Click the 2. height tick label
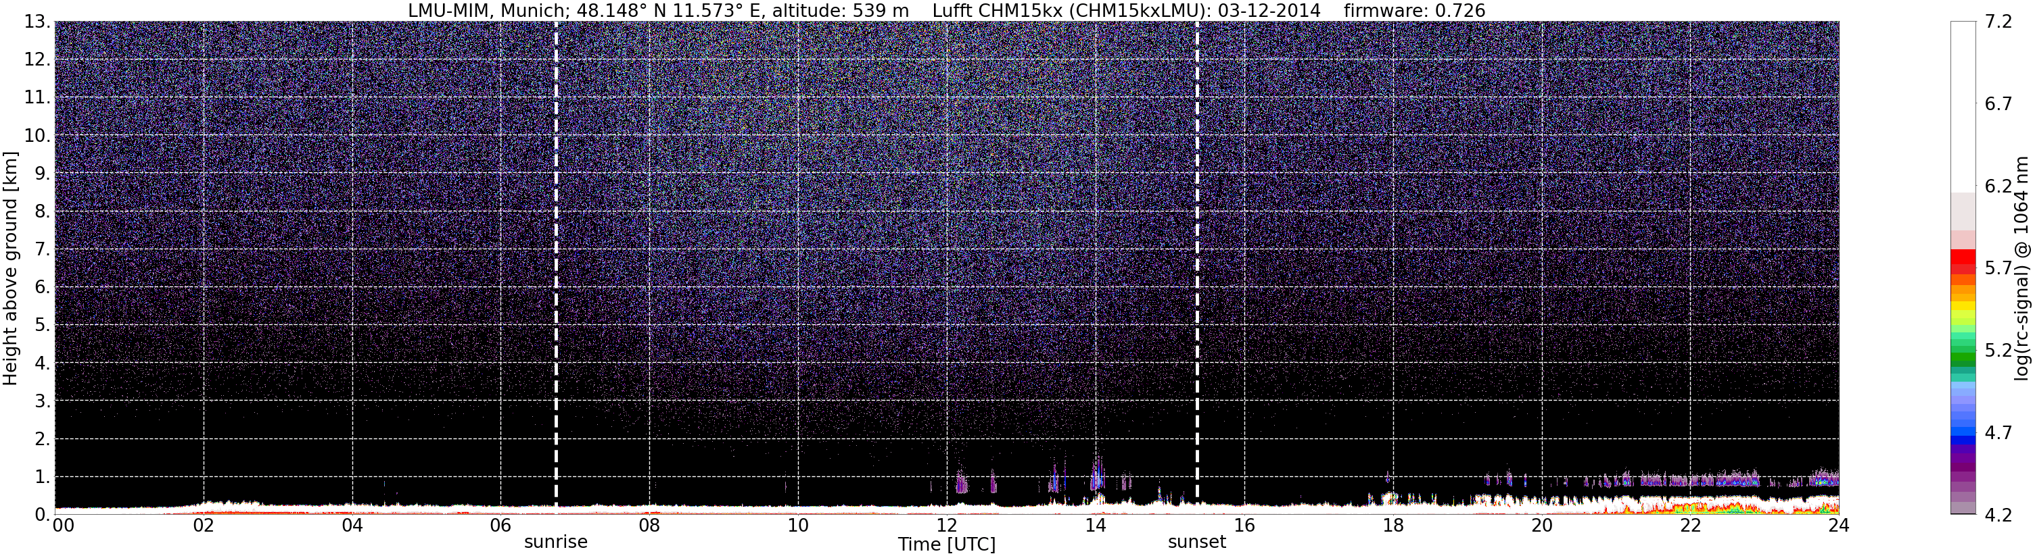The width and height of the screenshot is (2035, 558). pos(43,439)
